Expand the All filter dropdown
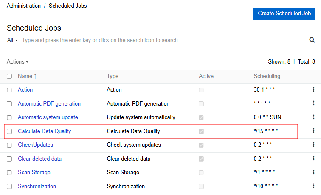 12,40
